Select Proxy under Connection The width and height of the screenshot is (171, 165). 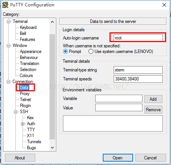25,94
